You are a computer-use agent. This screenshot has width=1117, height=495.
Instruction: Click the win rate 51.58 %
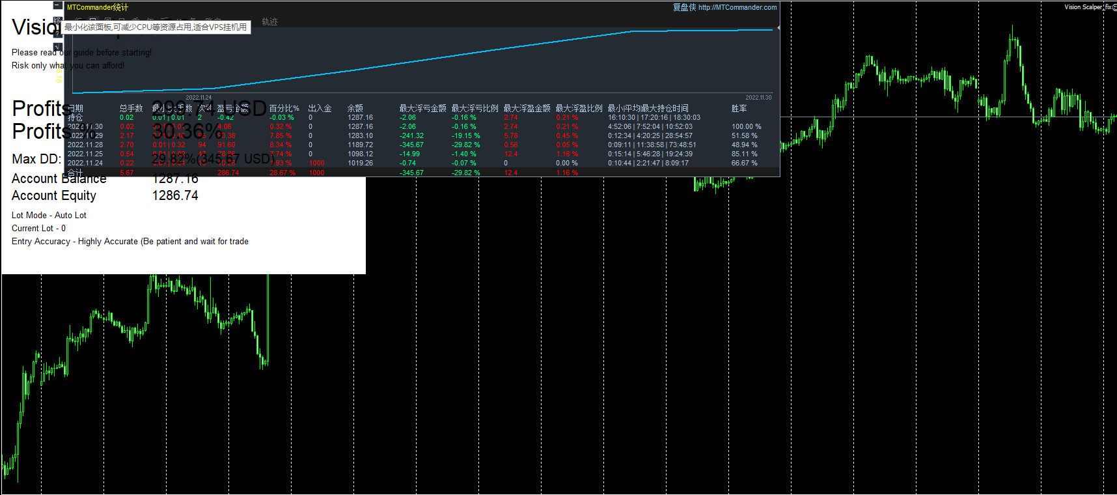click(x=745, y=135)
